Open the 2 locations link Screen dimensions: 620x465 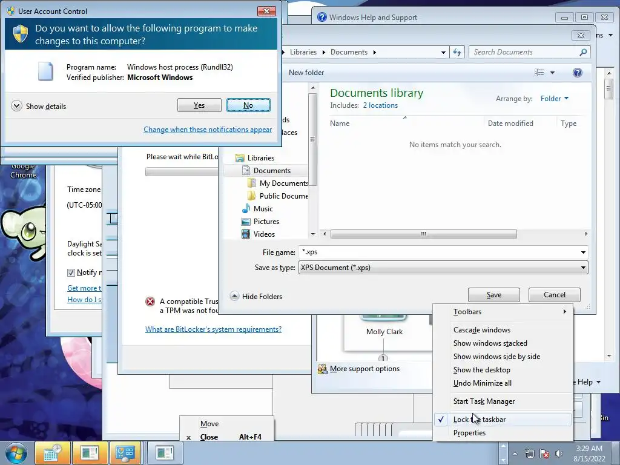[x=380, y=105]
